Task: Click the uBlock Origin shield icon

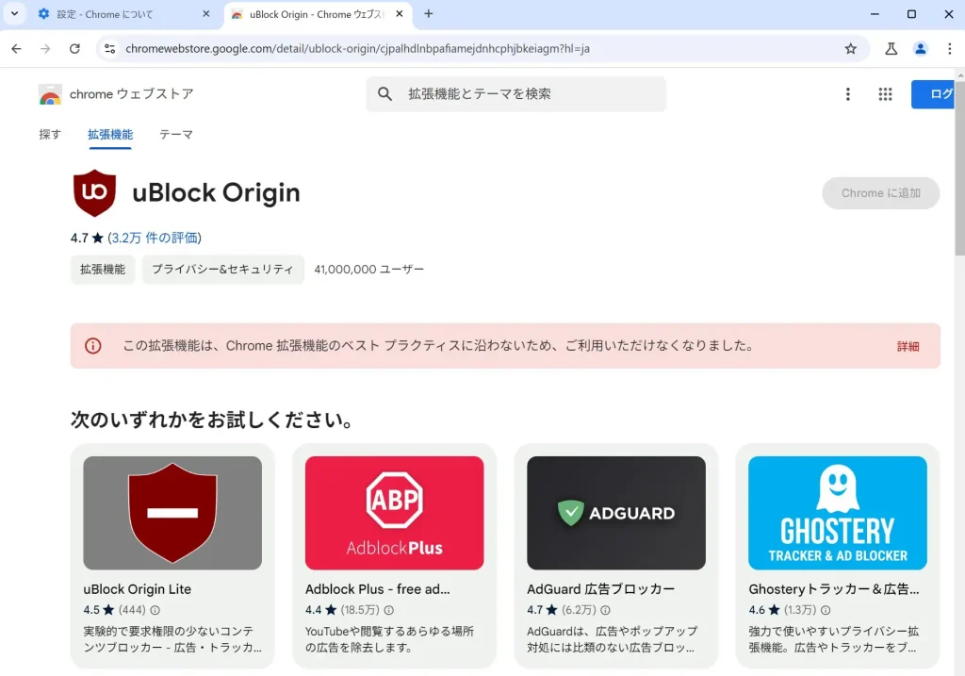Action: pos(95,193)
